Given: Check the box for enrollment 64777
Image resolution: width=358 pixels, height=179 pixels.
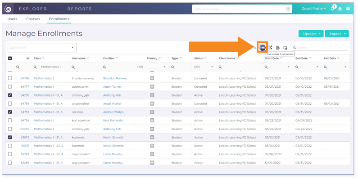Looking at the screenshot, I should (x=10, y=87).
